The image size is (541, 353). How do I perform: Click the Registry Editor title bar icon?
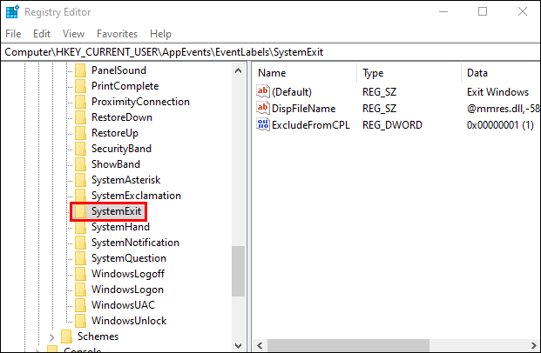point(11,12)
